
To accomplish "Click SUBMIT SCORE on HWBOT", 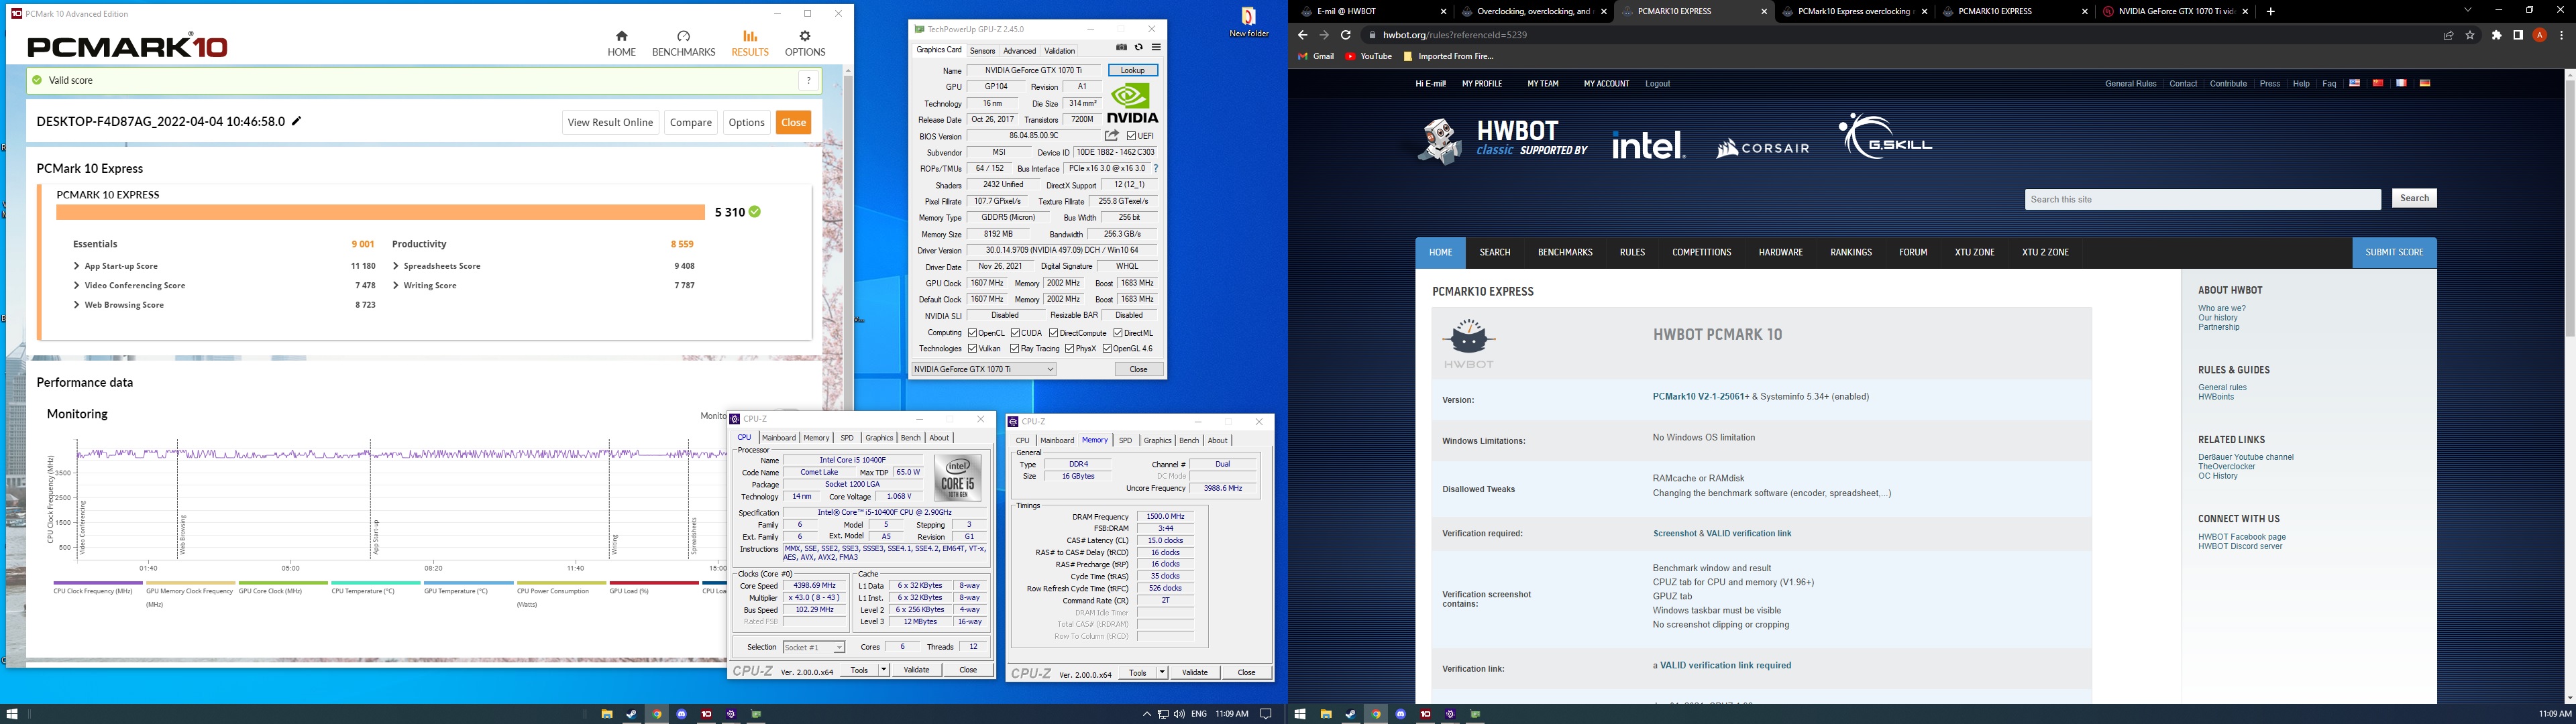I will 2394,253.
